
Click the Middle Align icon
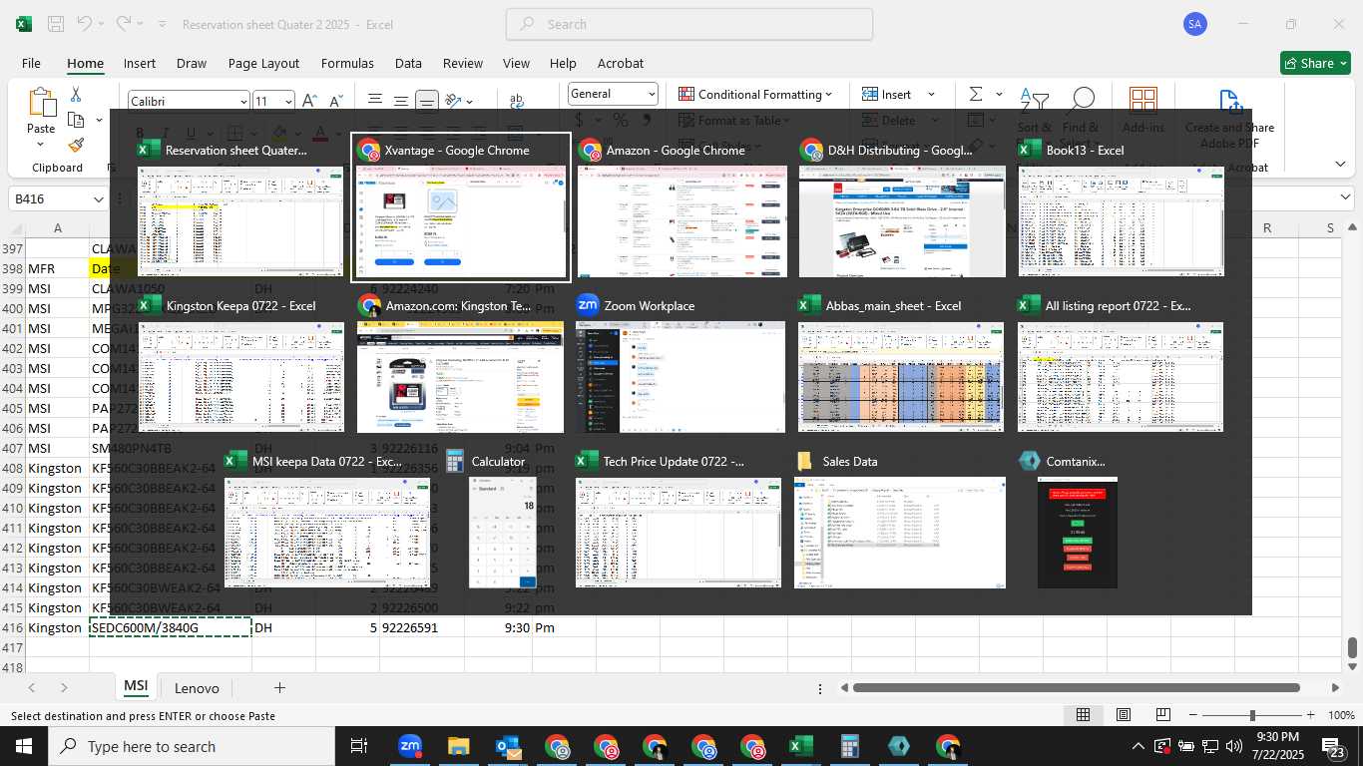[x=400, y=101]
